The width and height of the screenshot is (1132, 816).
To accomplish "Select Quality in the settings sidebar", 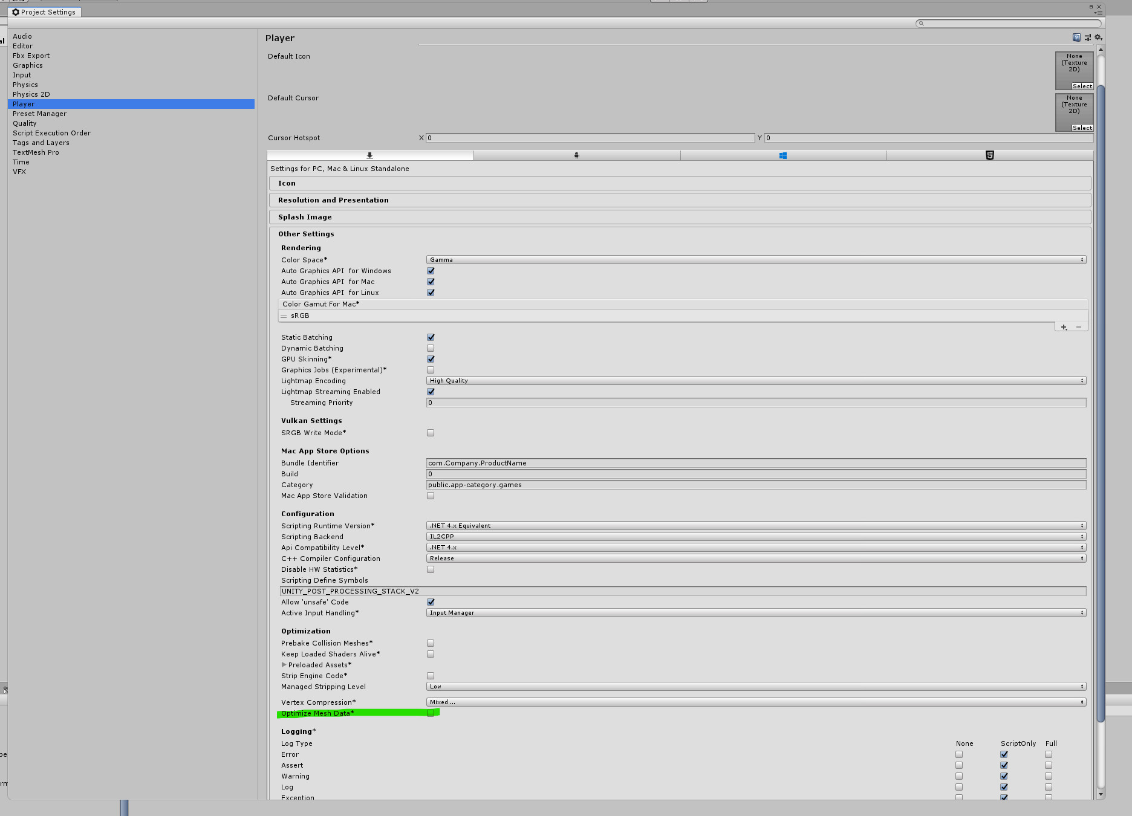I will coord(24,123).
